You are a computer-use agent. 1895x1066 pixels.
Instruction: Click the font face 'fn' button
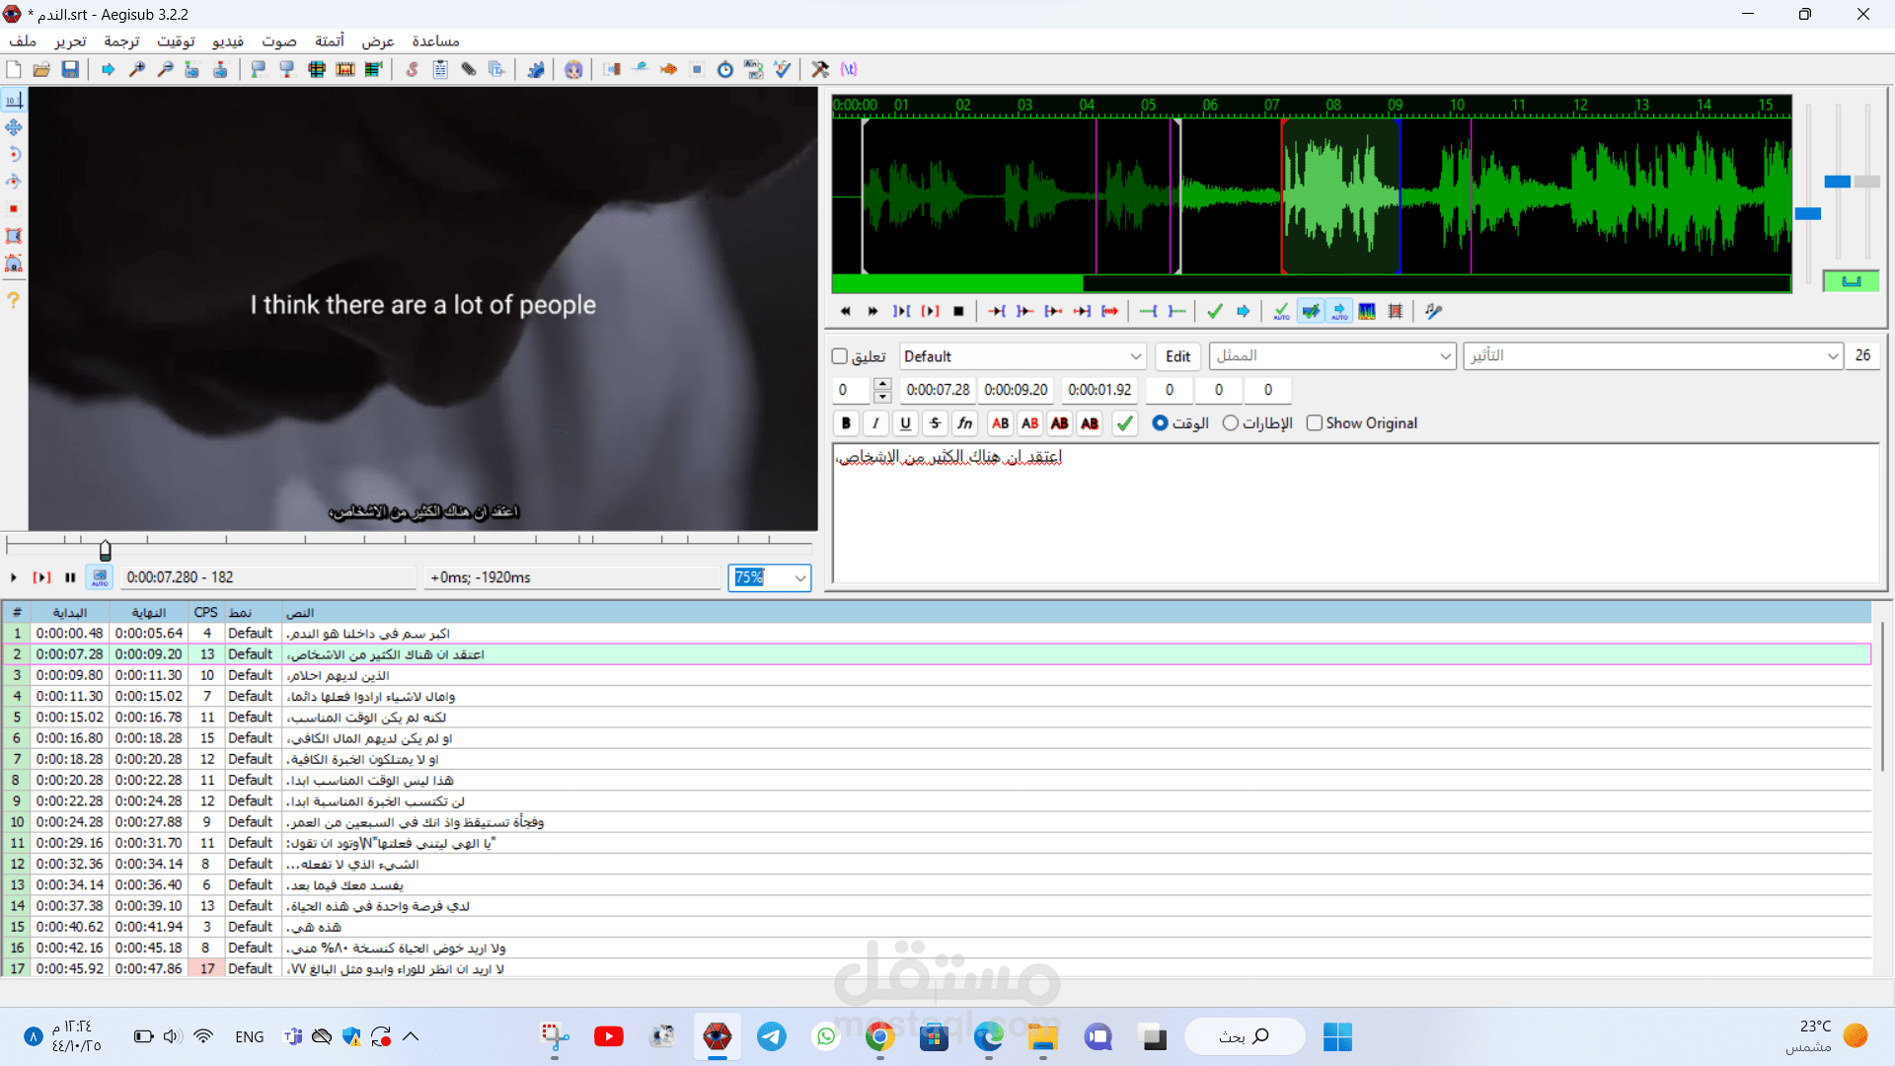[x=964, y=423]
